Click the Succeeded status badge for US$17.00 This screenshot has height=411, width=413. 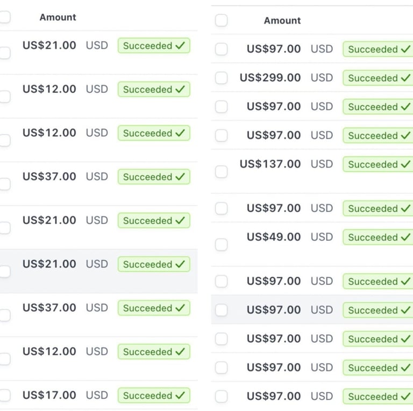pos(147,395)
